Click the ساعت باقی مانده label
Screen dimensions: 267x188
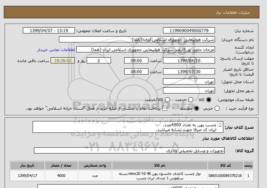point(33,61)
